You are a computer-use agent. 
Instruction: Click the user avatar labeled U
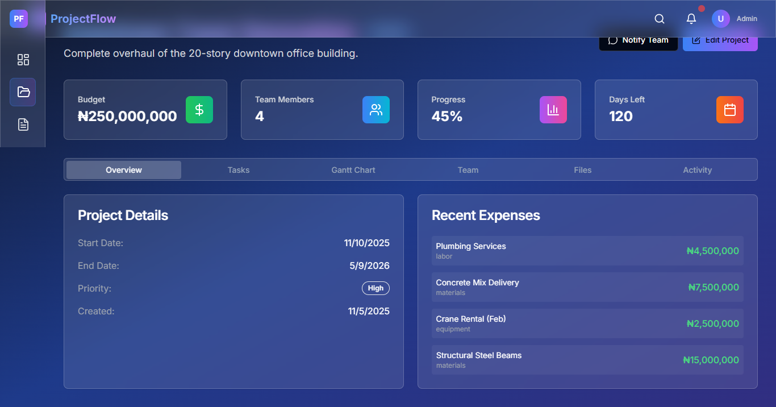pyautogui.click(x=720, y=19)
